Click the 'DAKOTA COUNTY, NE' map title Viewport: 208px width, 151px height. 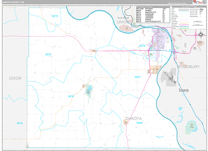pos(15,2)
